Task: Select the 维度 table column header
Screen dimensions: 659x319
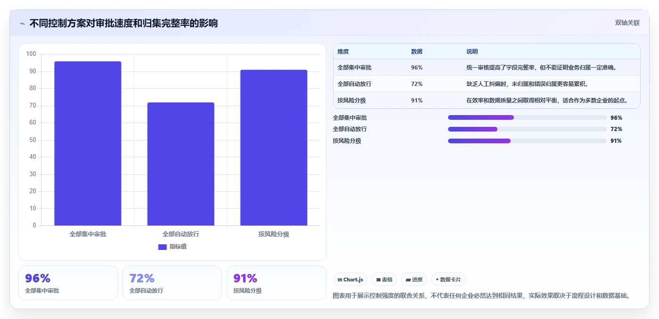Action: pyautogui.click(x=343, y=52)
